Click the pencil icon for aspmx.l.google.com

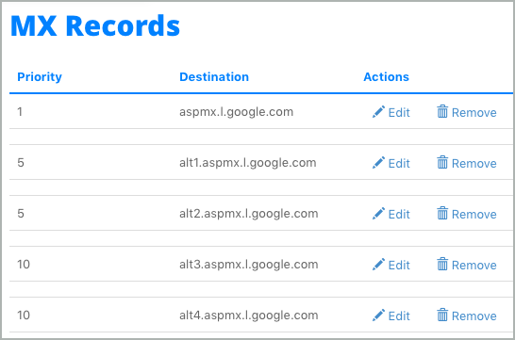click(x=378, y=112)
